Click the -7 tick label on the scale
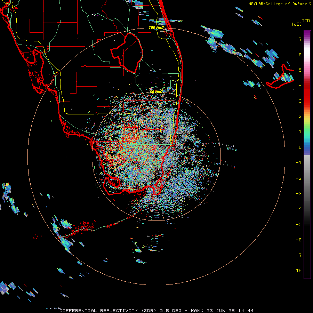313x313 pixels. coord(299,255)
